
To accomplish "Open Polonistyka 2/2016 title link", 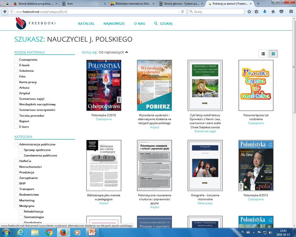I will 104,115.
